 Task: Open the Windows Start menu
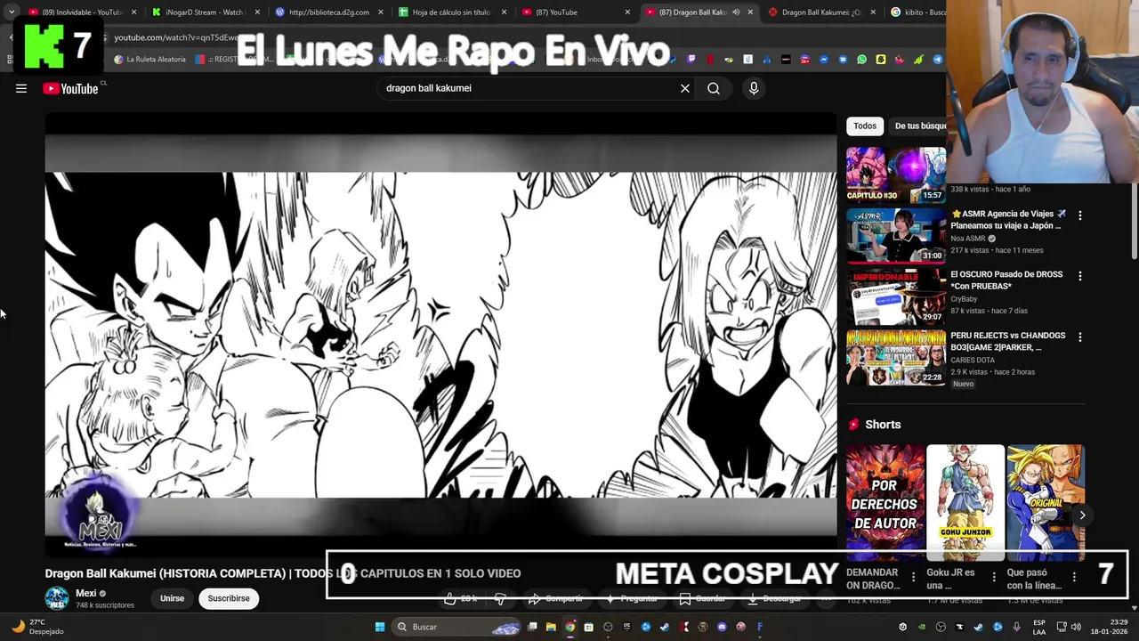click(380, 627)
